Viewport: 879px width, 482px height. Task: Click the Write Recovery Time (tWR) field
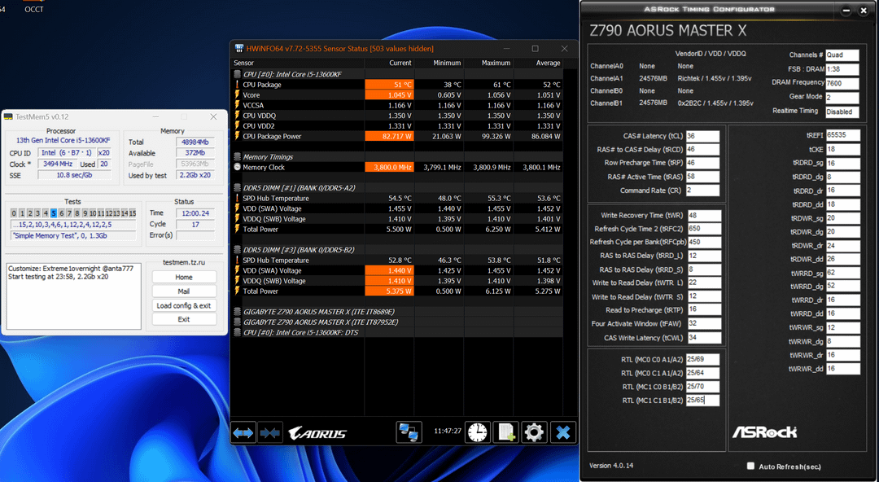(x=704, y=216)
